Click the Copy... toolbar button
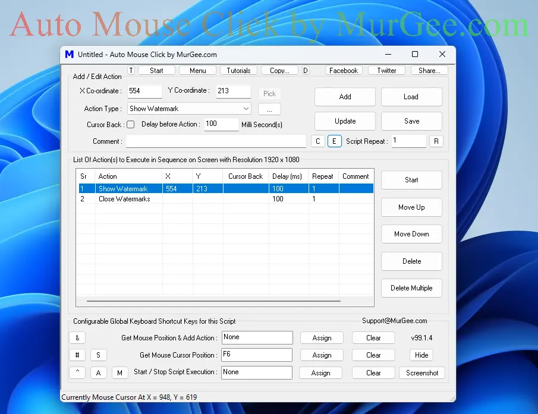 pyautogui.click(x=279, y=71)
